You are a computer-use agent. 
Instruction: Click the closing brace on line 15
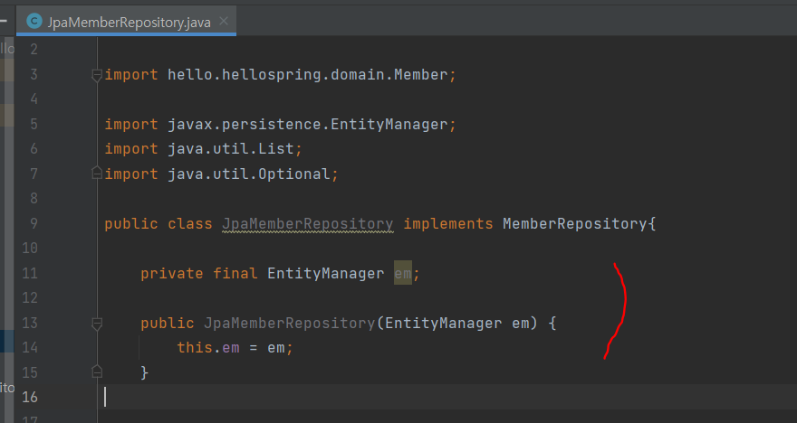pyautogui.click(x=144, y=372)
